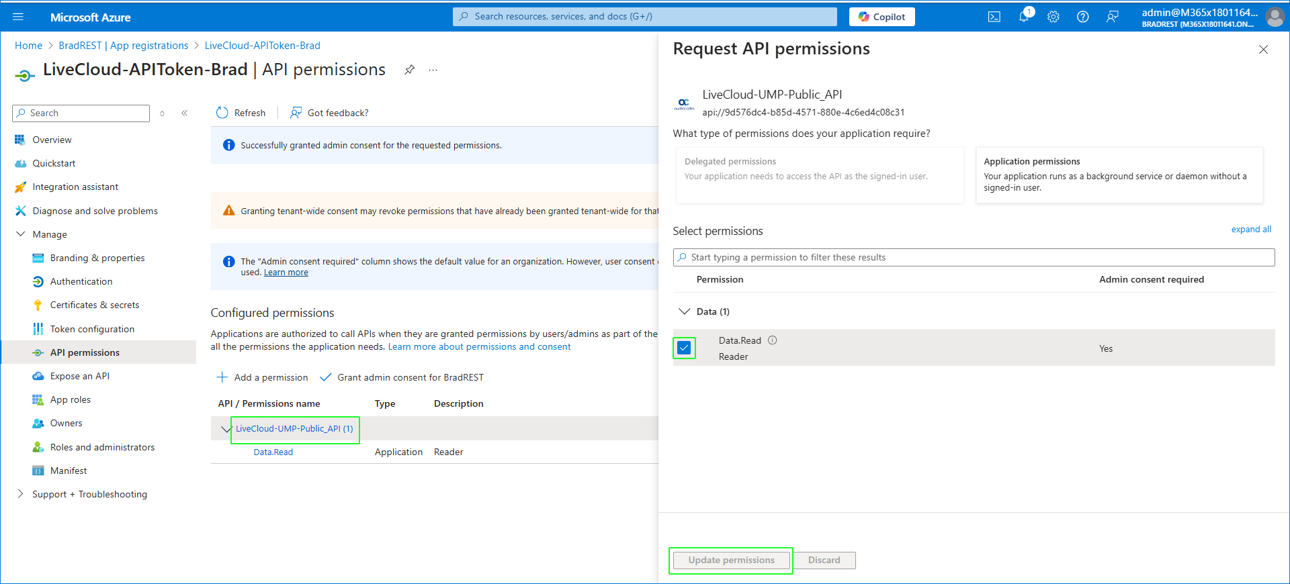Focus the sidebar Search field
The image size is (1290, 584).
pos(81,113)
